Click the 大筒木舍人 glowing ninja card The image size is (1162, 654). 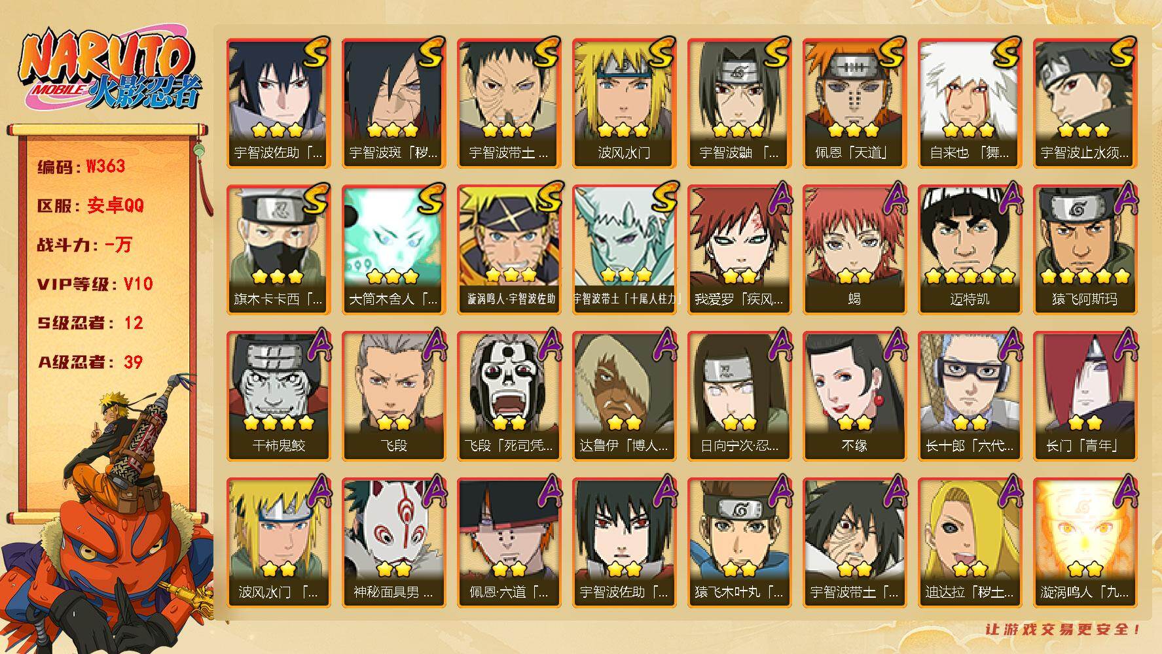pos(394,250)
